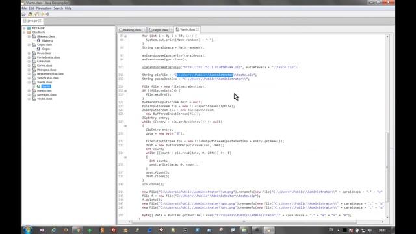416x234 pixels.
Task: Expand the Kaka.class tree node
Action: click(29, 61)
